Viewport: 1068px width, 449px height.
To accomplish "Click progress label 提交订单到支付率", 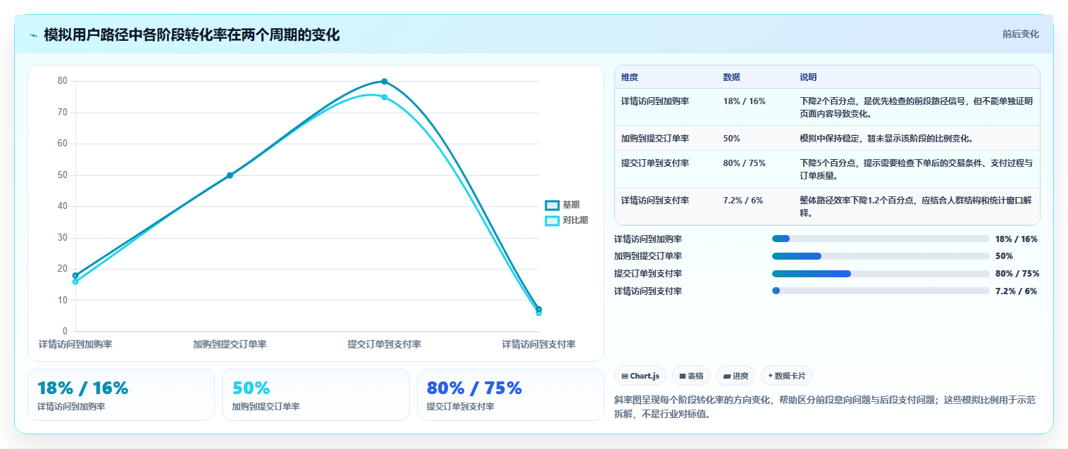I will point(648,274).
